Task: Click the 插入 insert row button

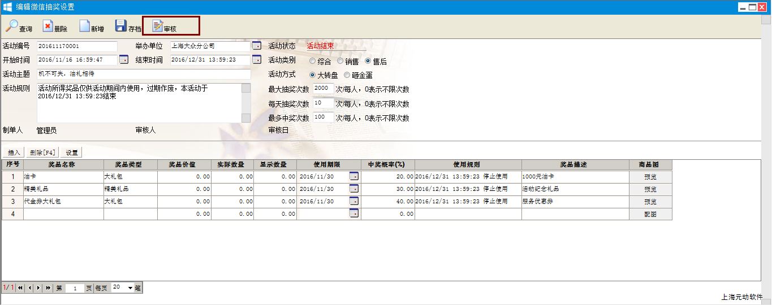Action: [x=14, y=152]
